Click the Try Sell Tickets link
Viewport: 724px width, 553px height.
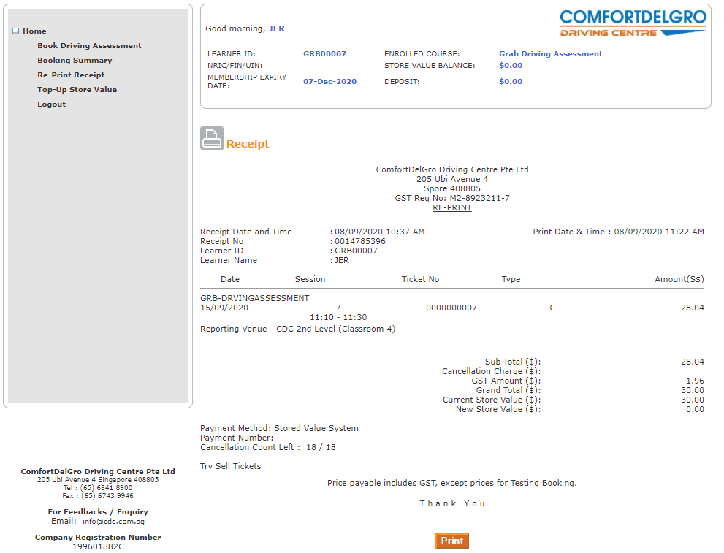click(x=230, y=466)
